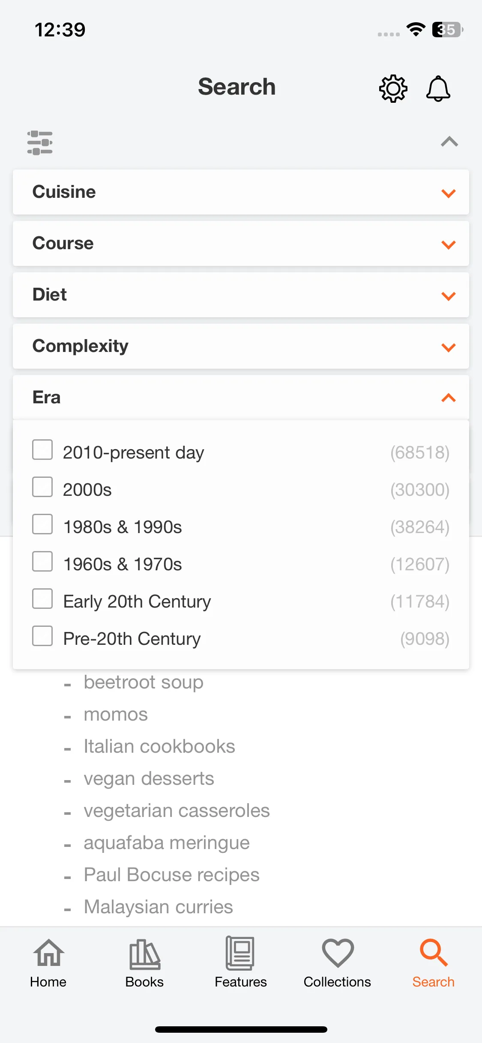Open the Books tab icon
This screenshot has height=1043, width=482.
click(x=145, y=954)
